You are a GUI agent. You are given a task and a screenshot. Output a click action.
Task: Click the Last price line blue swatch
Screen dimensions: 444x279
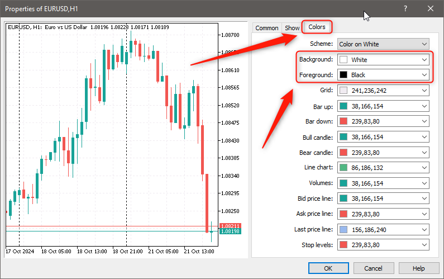tap(343, 230)
